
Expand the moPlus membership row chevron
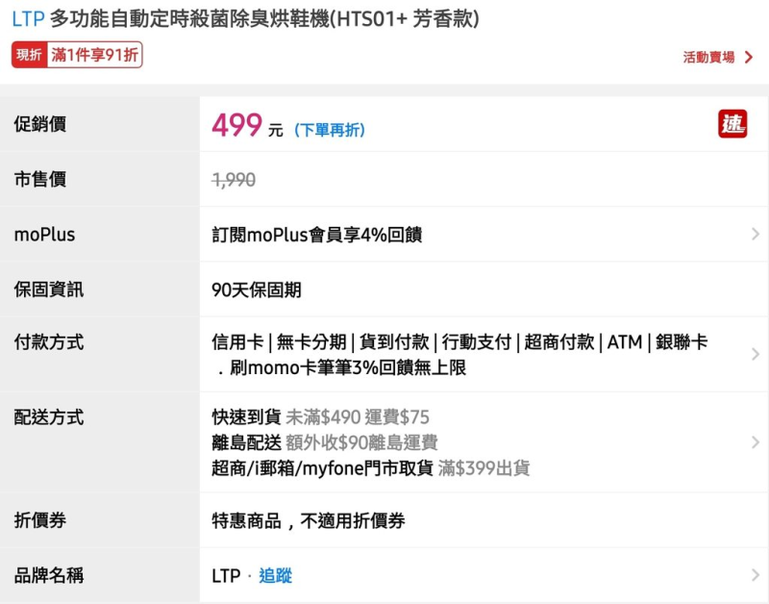[755, 234]
